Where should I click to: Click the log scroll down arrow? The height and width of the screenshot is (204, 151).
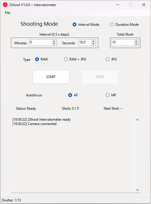coord(137,190)
